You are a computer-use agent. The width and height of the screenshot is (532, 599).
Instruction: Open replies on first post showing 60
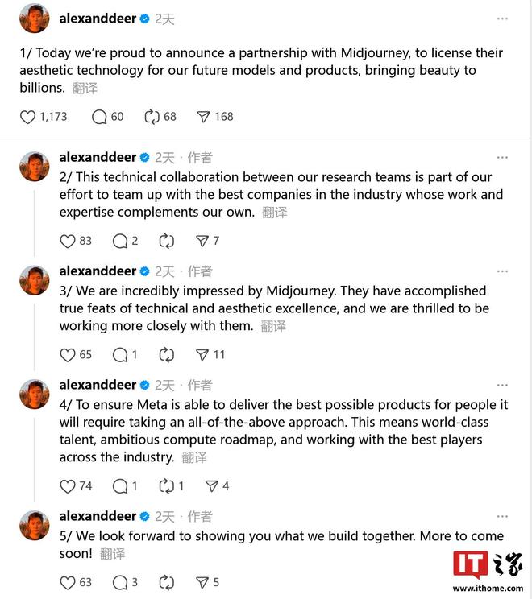pos(99,117)
